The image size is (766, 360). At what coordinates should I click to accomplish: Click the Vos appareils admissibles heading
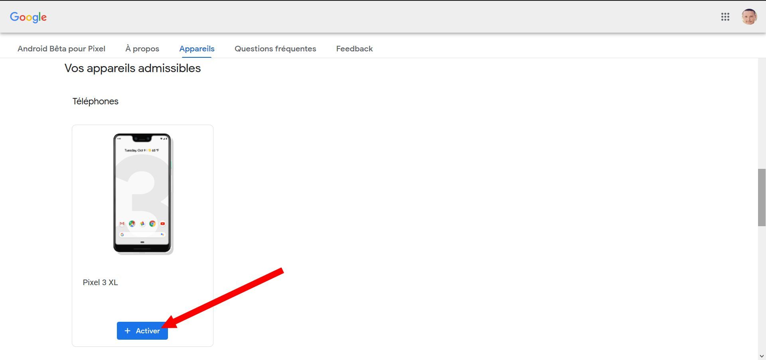pyautogui.click(x=132, y=68)
